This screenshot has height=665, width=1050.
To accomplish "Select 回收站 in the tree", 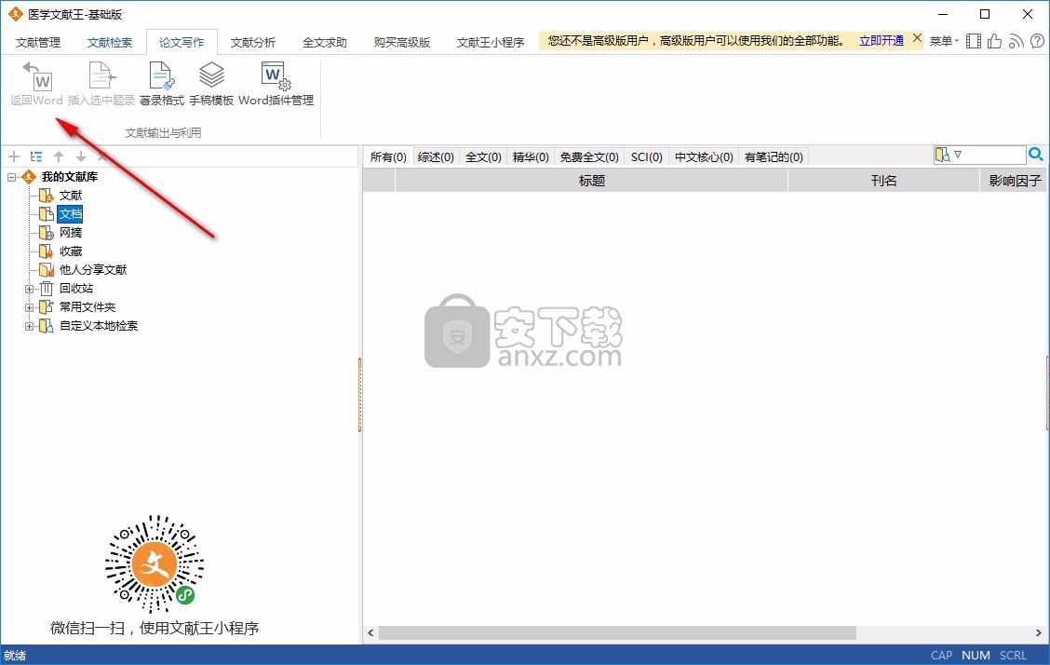I will [76, 289].
